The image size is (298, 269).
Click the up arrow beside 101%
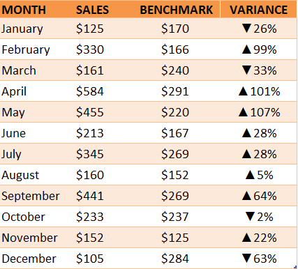tap(243, 91)
